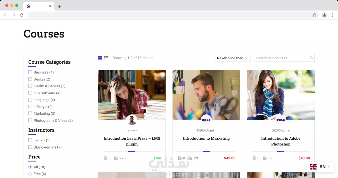Check the Language category
This screenshot has height=178, width=338.
tap(30, 100)
